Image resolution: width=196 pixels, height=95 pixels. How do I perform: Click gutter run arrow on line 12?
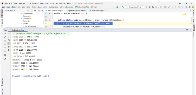(x=49, y=13)
